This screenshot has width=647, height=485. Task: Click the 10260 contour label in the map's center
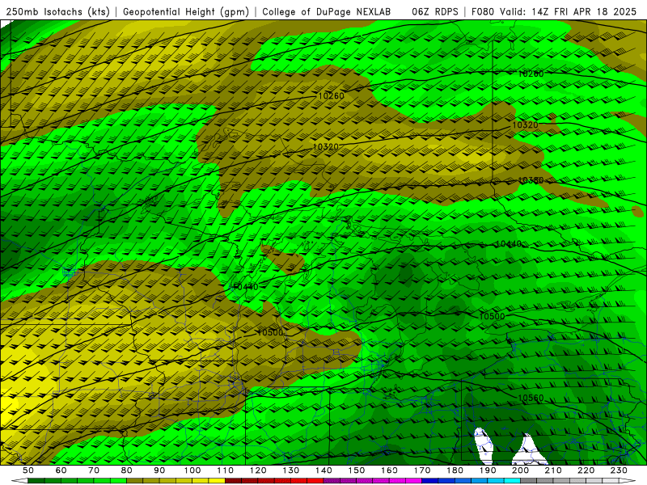point(332,95)
